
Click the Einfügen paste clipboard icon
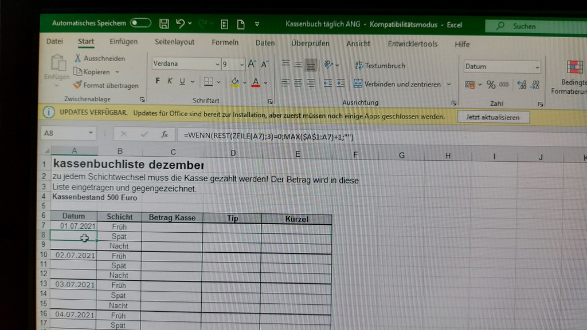58,62
